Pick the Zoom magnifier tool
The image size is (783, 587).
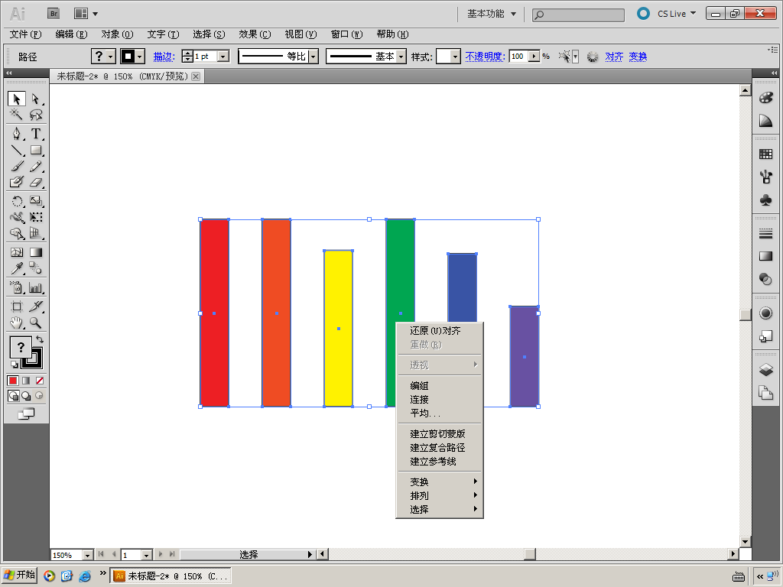tap(35, 323)
